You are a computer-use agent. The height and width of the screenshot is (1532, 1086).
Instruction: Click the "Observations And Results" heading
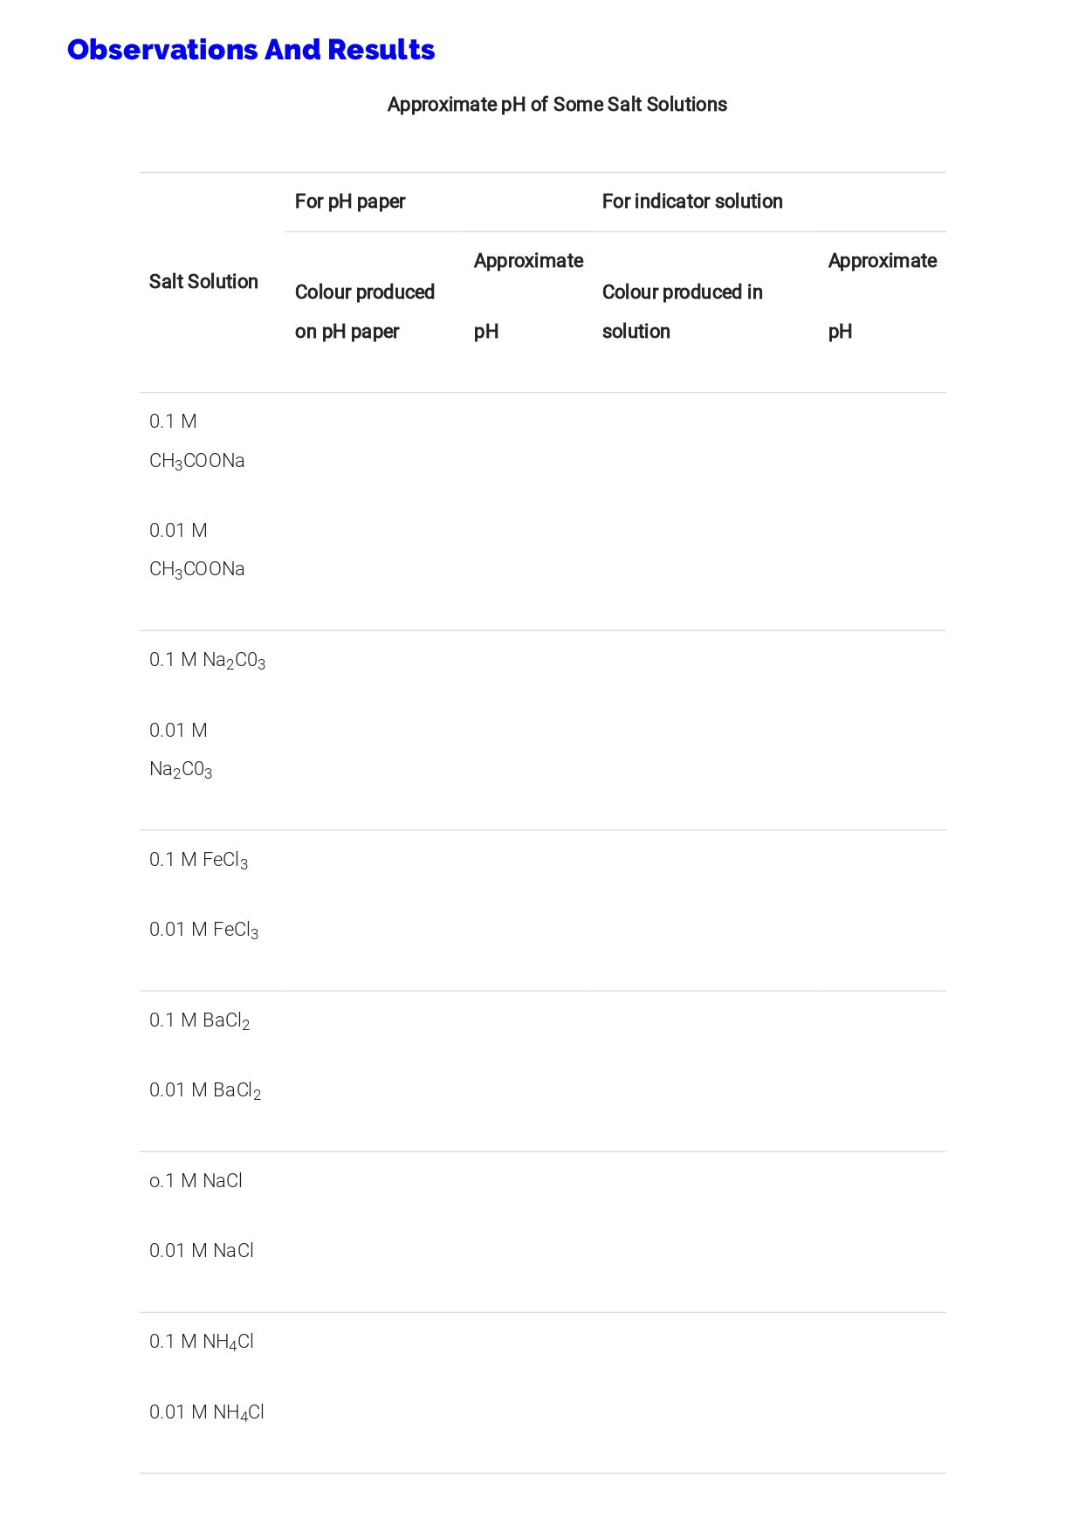tap(251, 50)
